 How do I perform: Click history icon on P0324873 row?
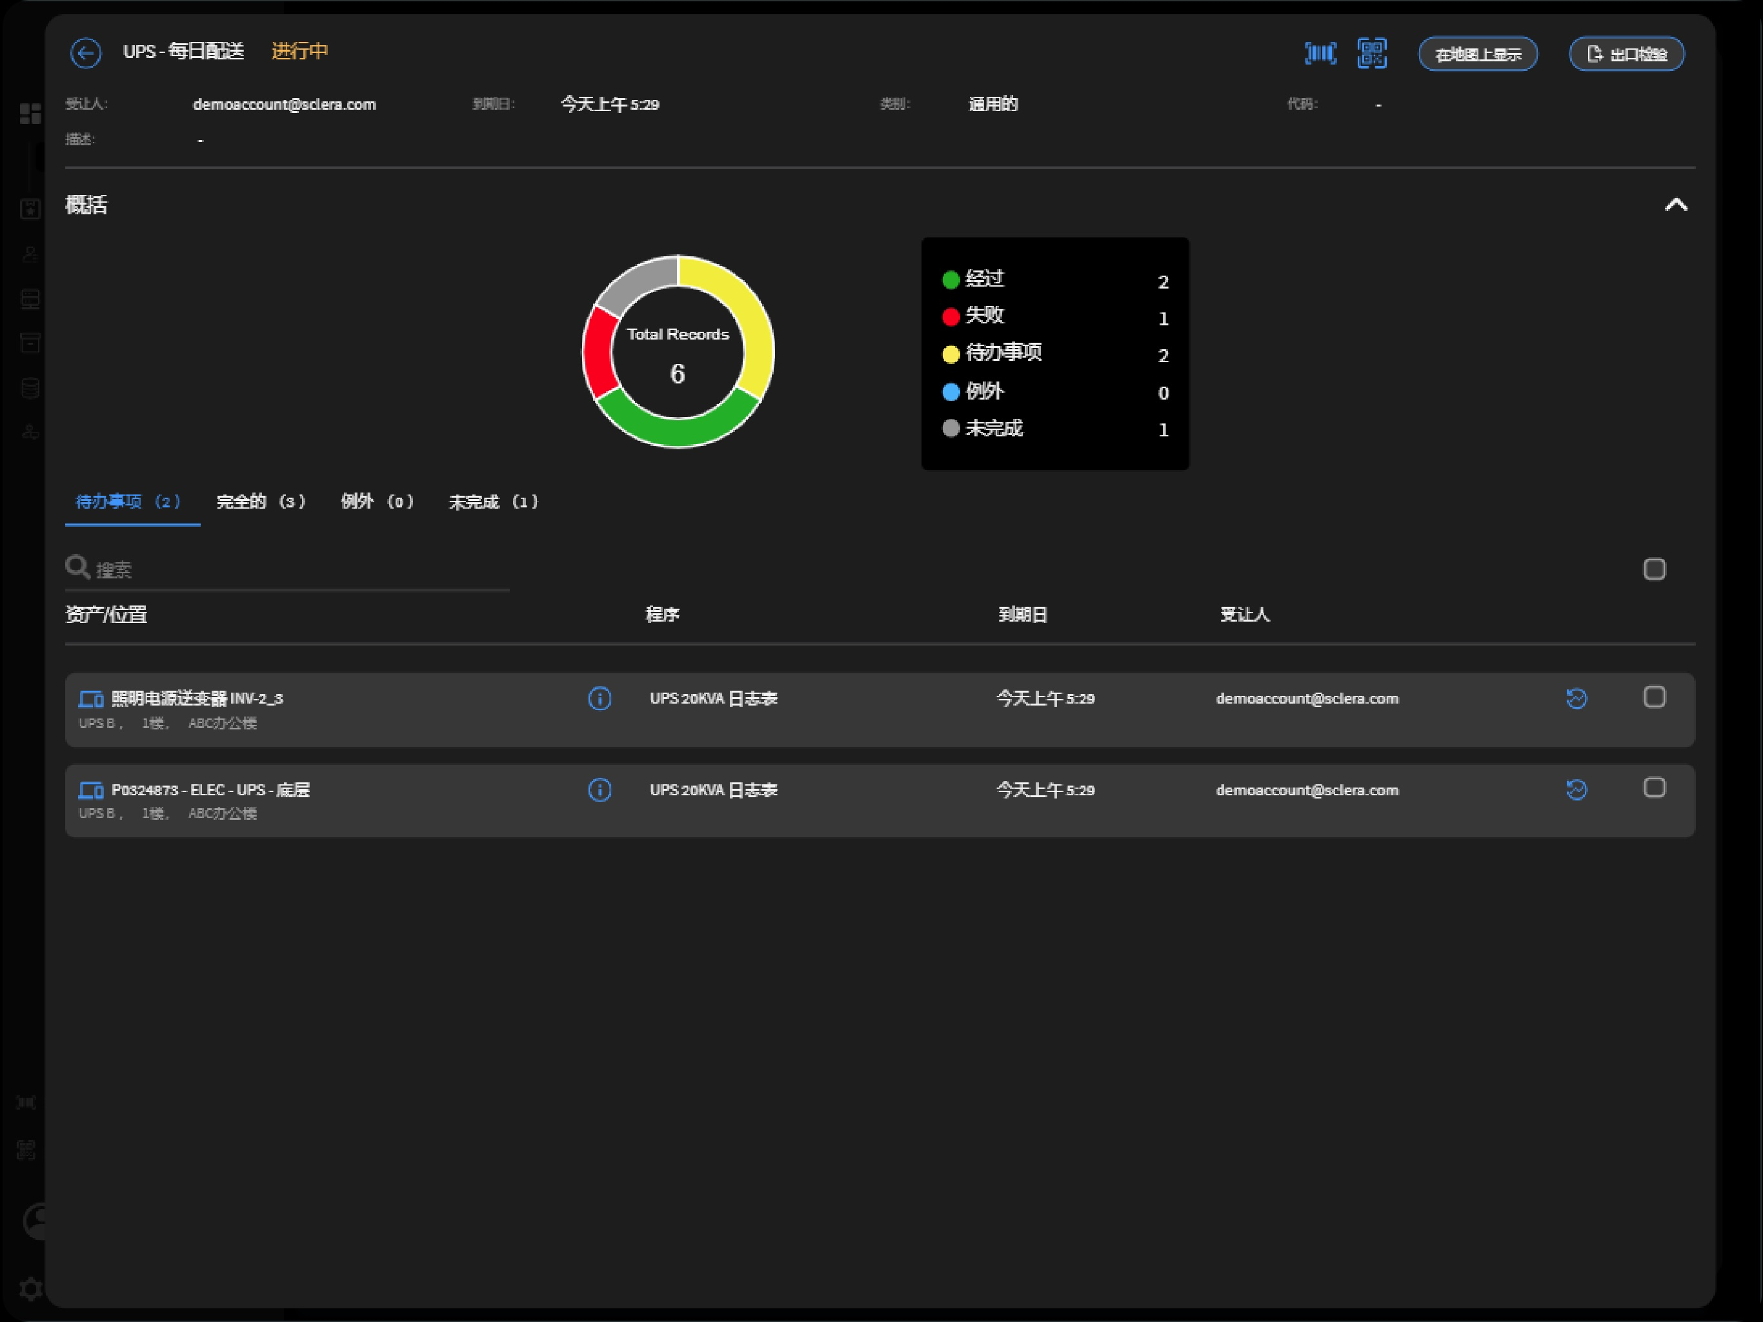coord(1577,790)
